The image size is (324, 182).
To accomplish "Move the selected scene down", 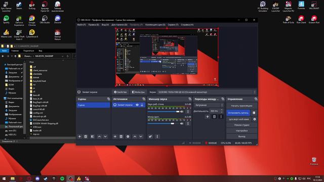I will point(105,136).
